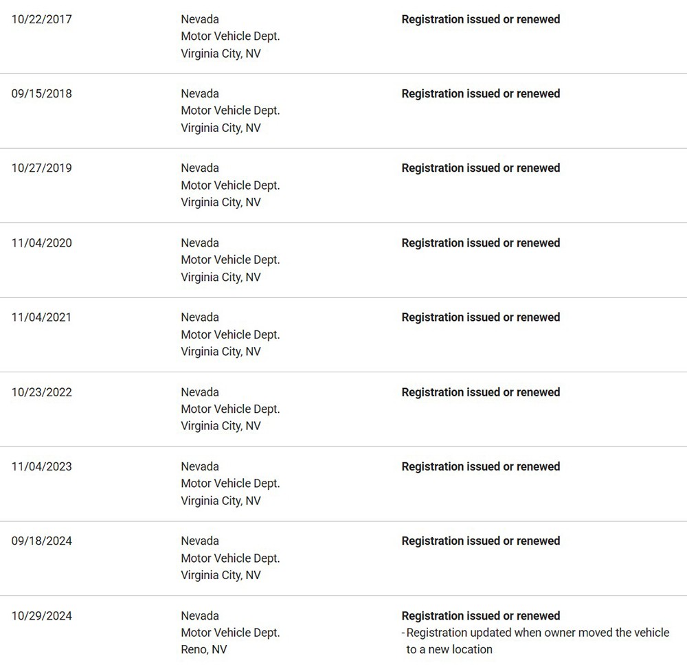Click the 11/04/2021 date
This screenshot has width=687, height=667.
tap(41, 317)
